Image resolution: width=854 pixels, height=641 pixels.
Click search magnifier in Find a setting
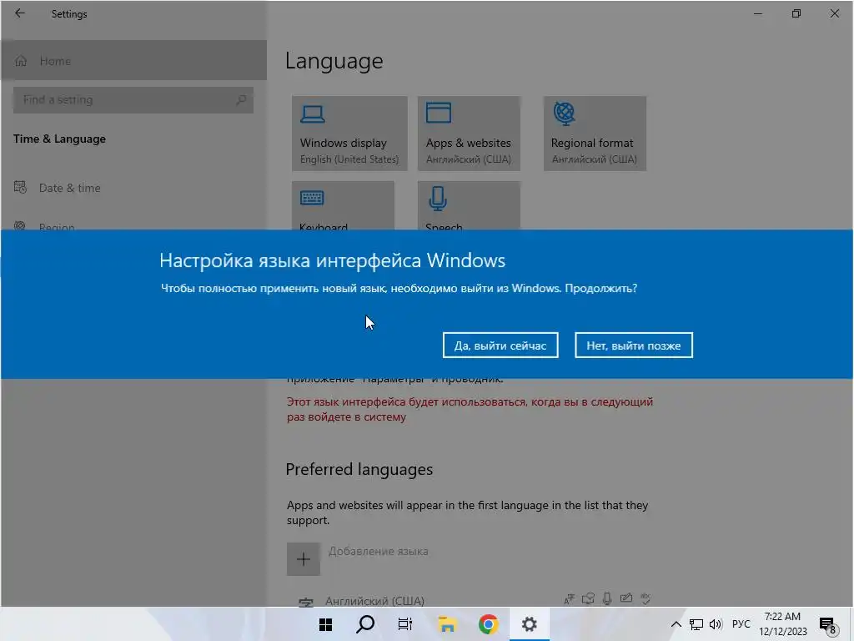click(241, 100)
